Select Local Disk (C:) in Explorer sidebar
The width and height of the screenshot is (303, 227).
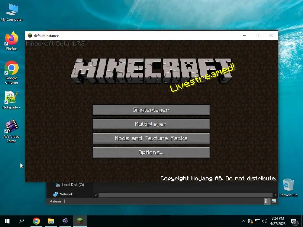pyautogui.click(x=70, y=185)
